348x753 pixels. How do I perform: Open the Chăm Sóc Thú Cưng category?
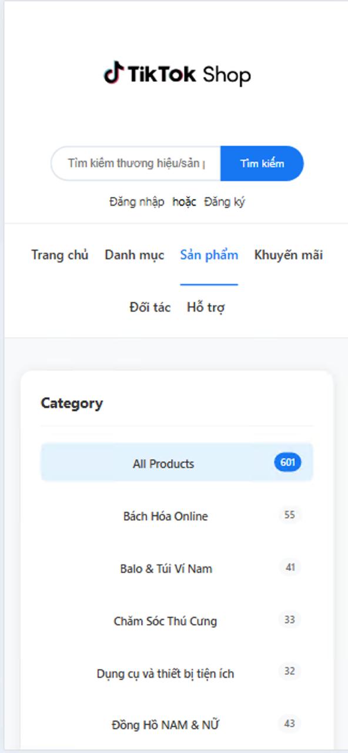(165, 621)
